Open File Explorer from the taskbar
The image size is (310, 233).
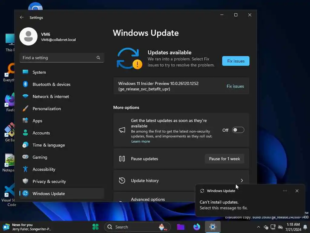180,227
